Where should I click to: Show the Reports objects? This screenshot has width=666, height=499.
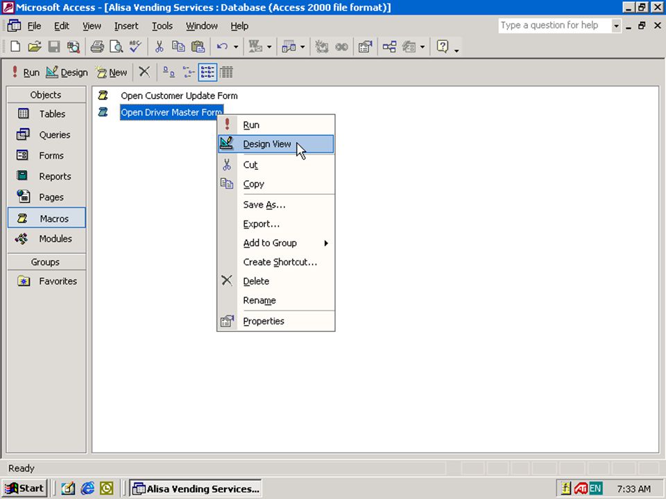pyautogui.click(x=46, y=177)
